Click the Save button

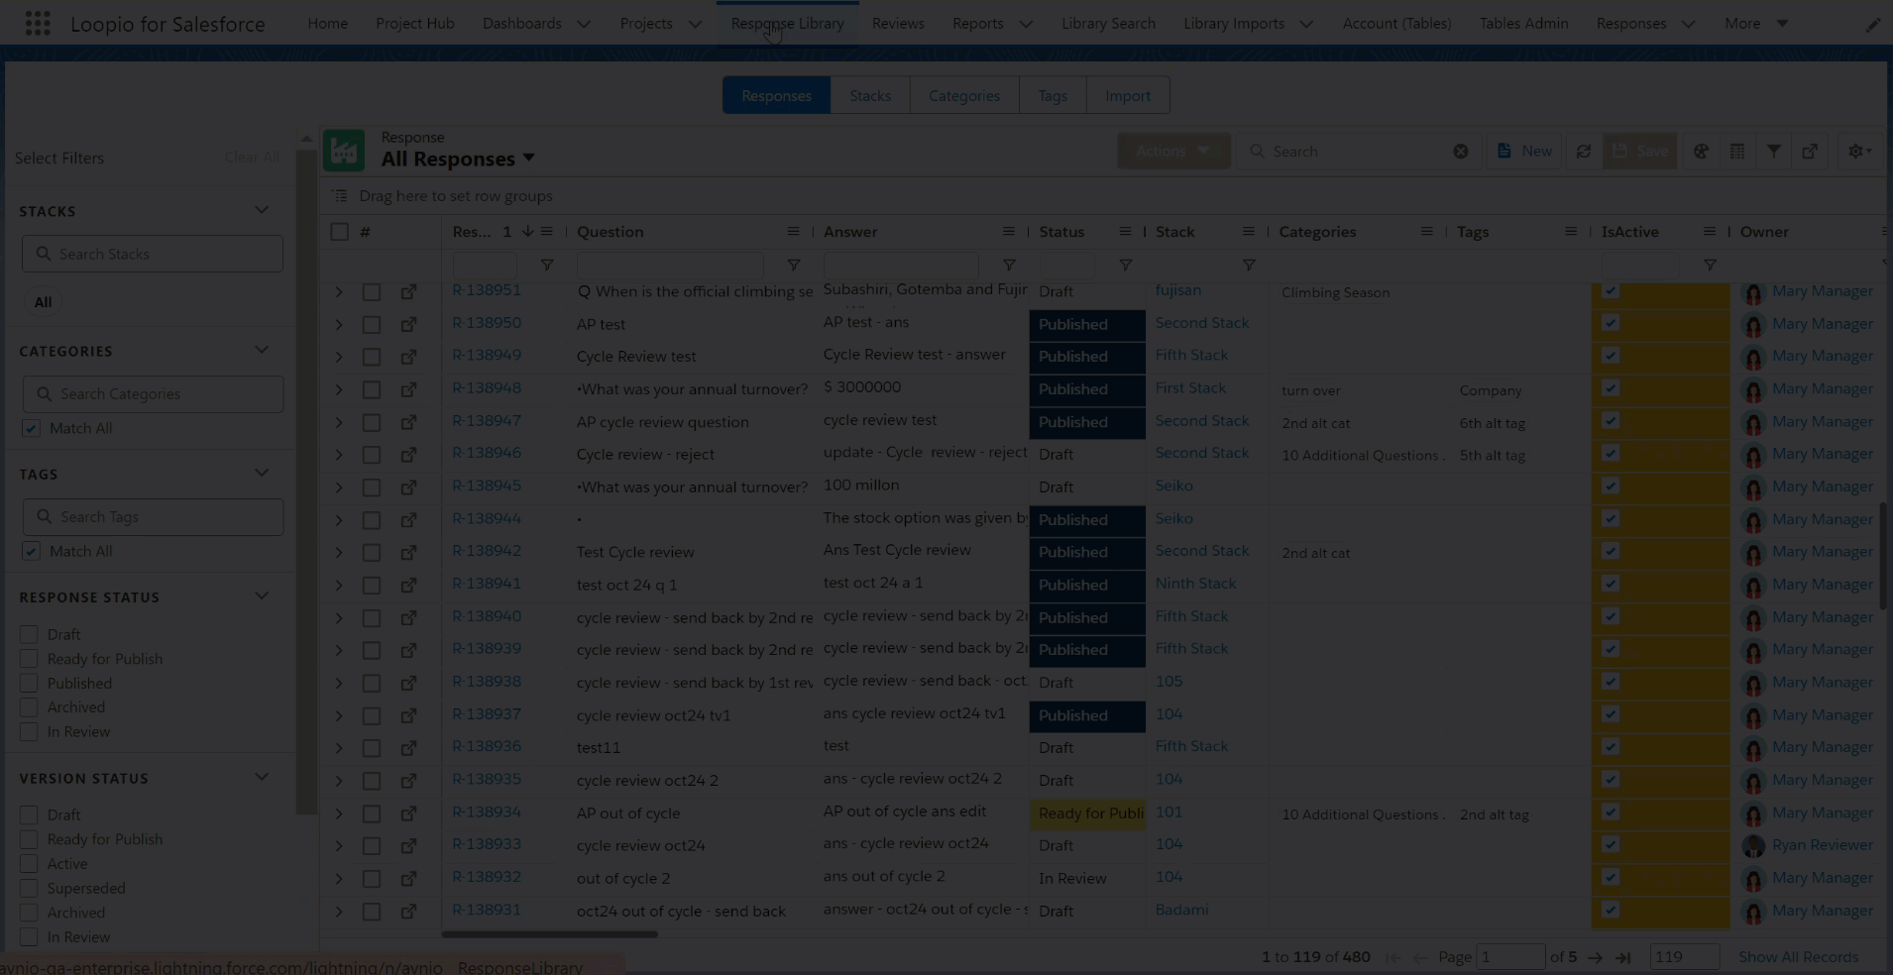pos(1640,151)
